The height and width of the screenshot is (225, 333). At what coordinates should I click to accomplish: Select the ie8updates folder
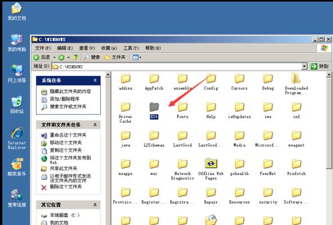(x=240, y=110)
